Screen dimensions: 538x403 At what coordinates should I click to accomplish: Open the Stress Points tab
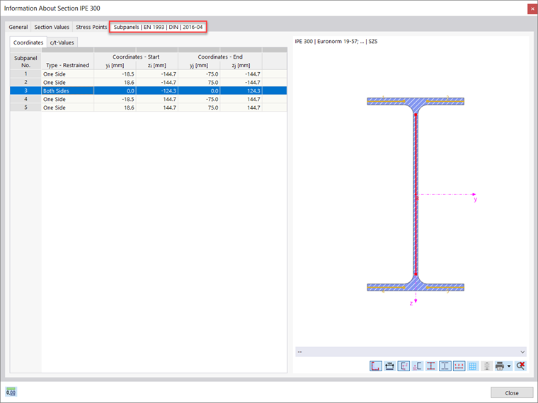(x=91, y=27)
